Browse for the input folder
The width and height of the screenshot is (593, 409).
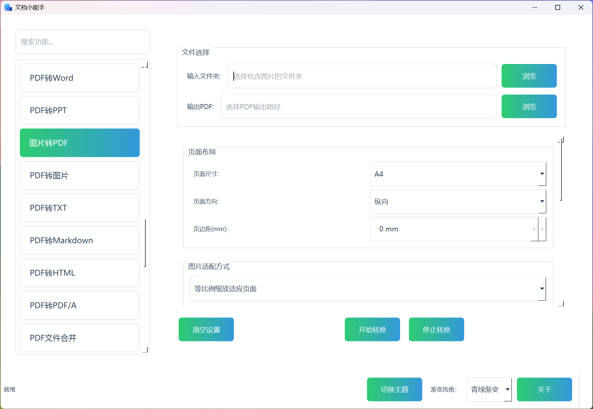click(x=529, y=76)
